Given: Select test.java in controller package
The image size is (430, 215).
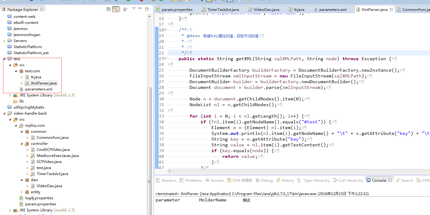Looking at the screenshot, I should pos(44,168).
